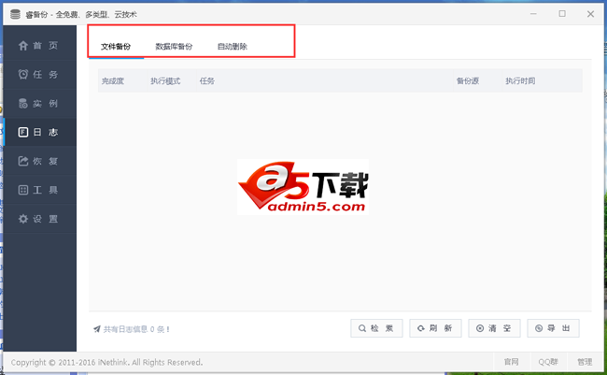Screen dimensions: 607x375
Task: Click the log document icon beside 日志
Action: pos(23,132)
